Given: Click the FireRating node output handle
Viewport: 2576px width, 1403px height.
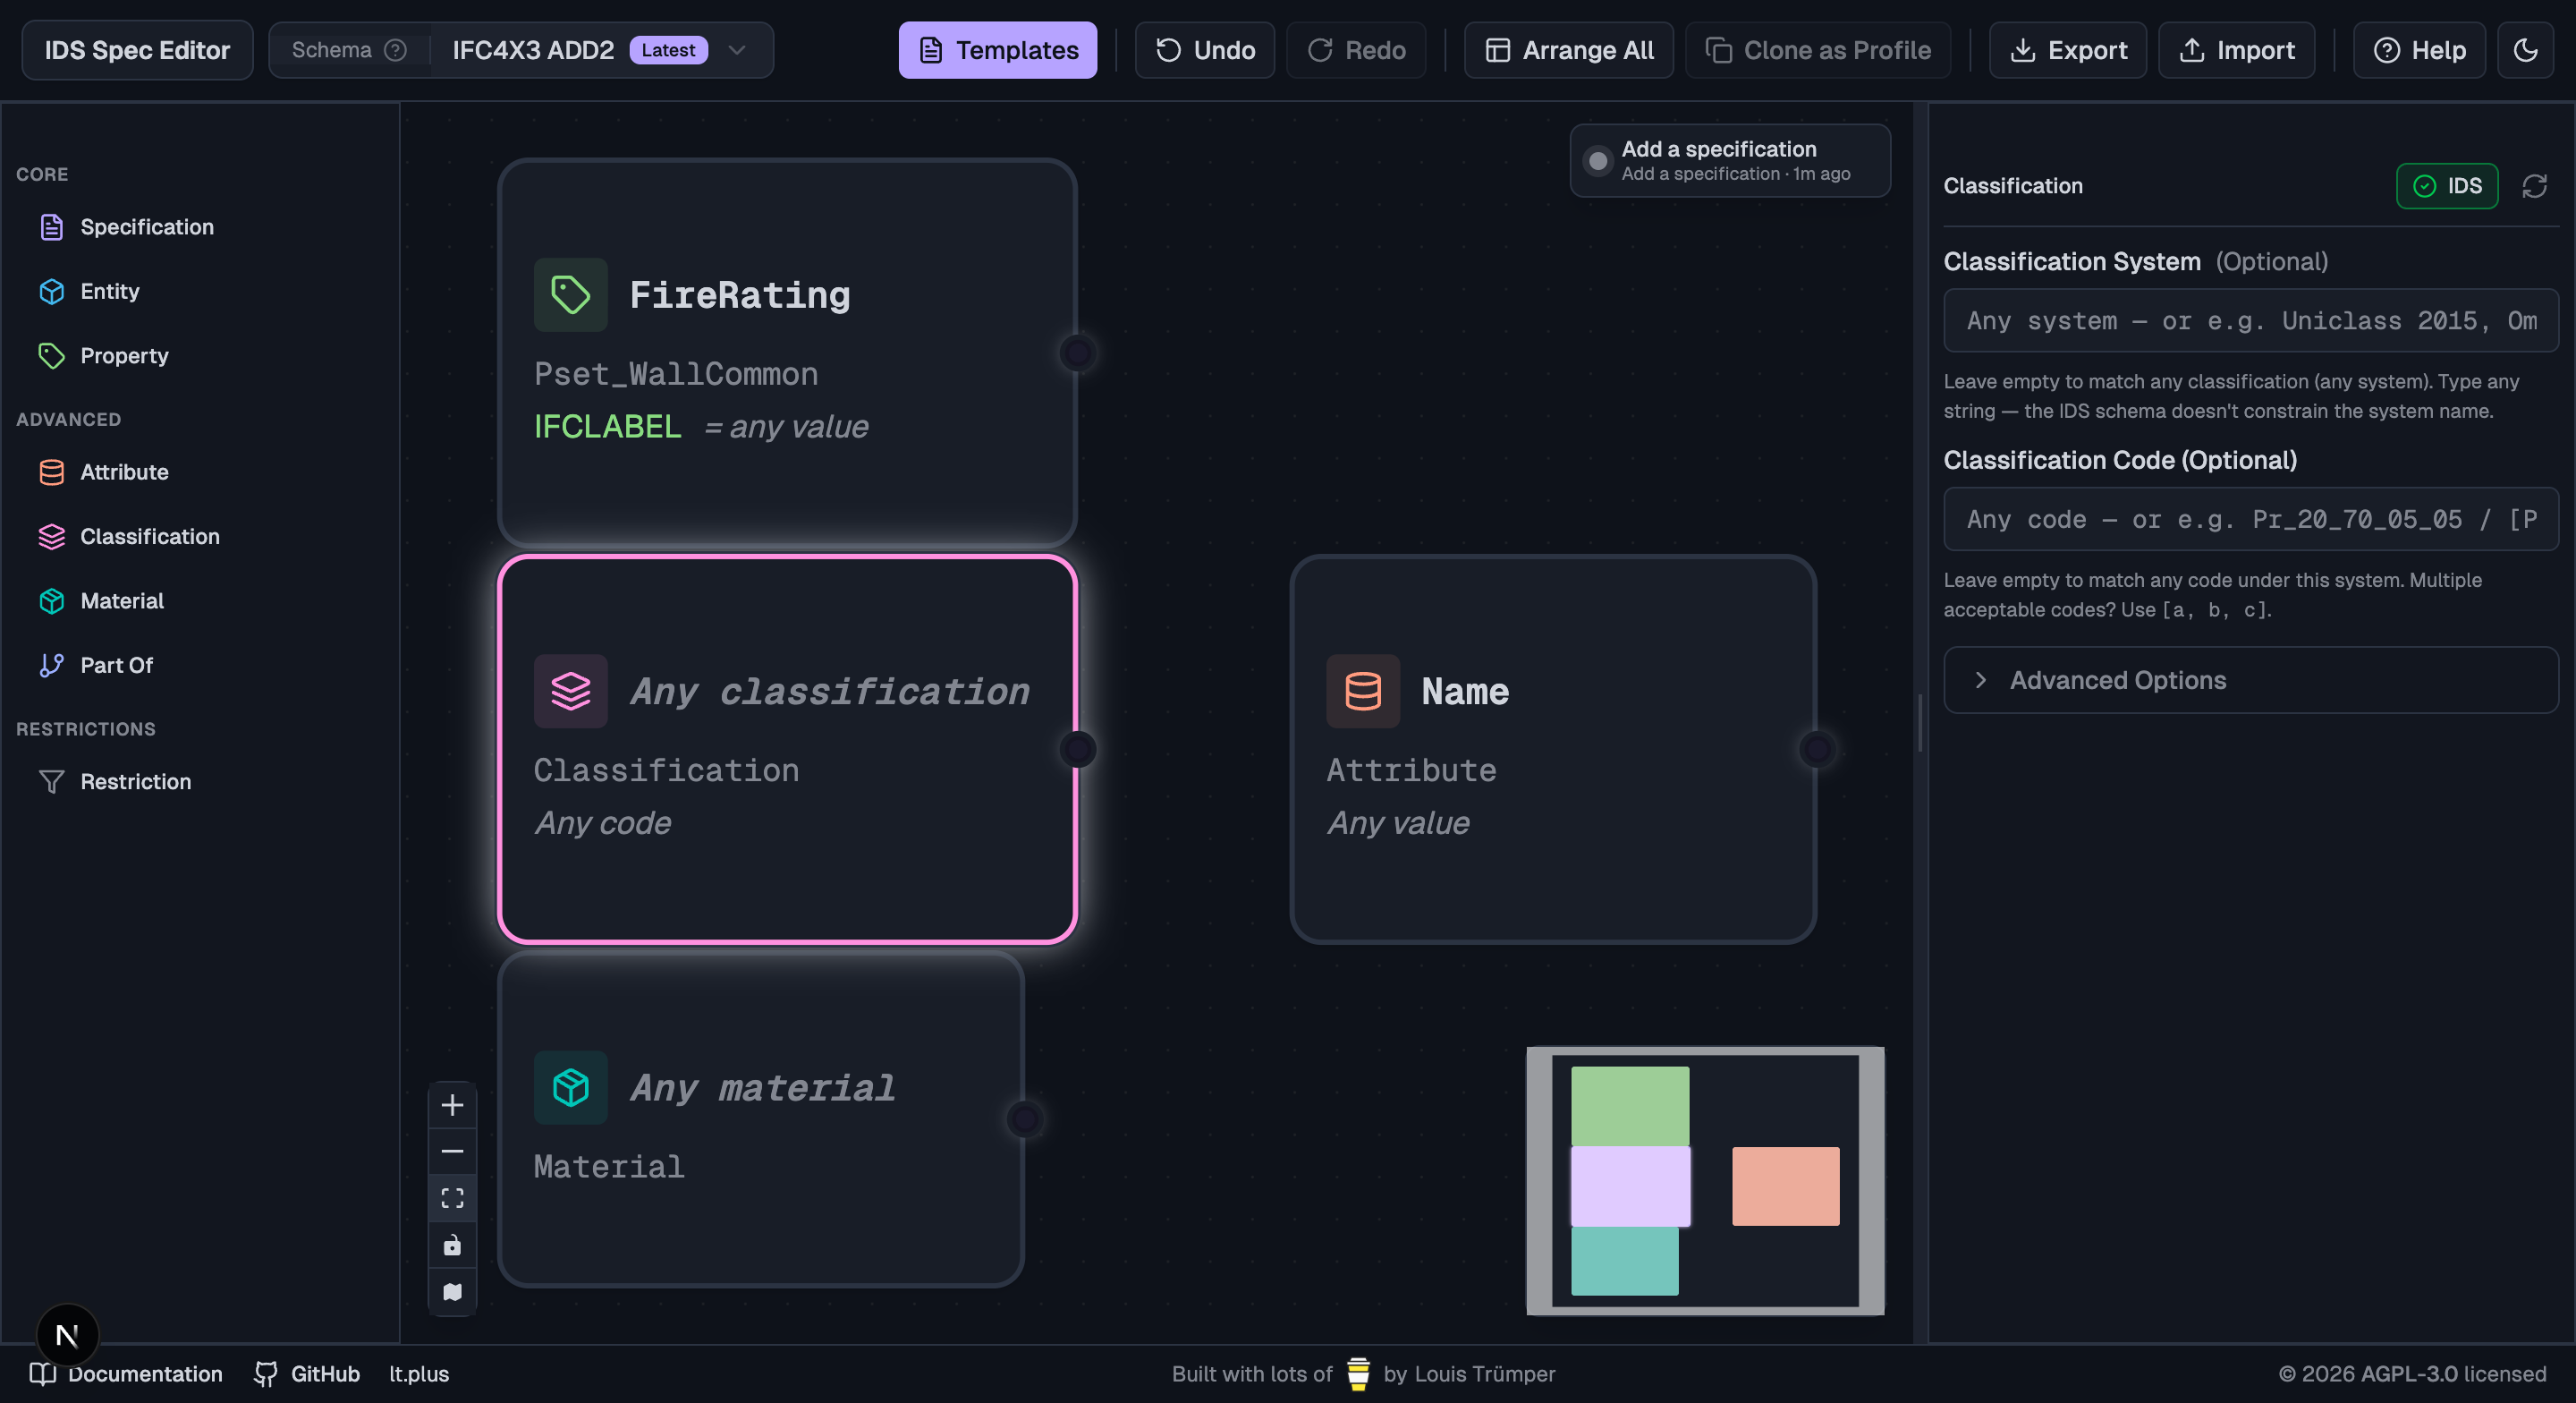Looking at the screenshot, I should tap(1078, 353).
